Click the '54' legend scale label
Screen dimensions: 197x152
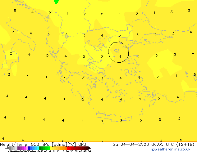(89, 151)
